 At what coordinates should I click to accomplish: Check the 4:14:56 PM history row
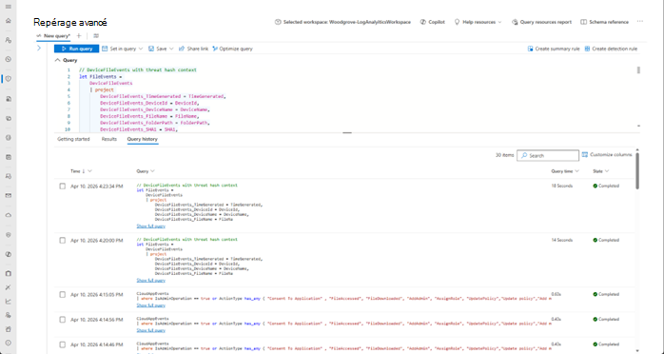pyautogui.click(x=62, y=320)
